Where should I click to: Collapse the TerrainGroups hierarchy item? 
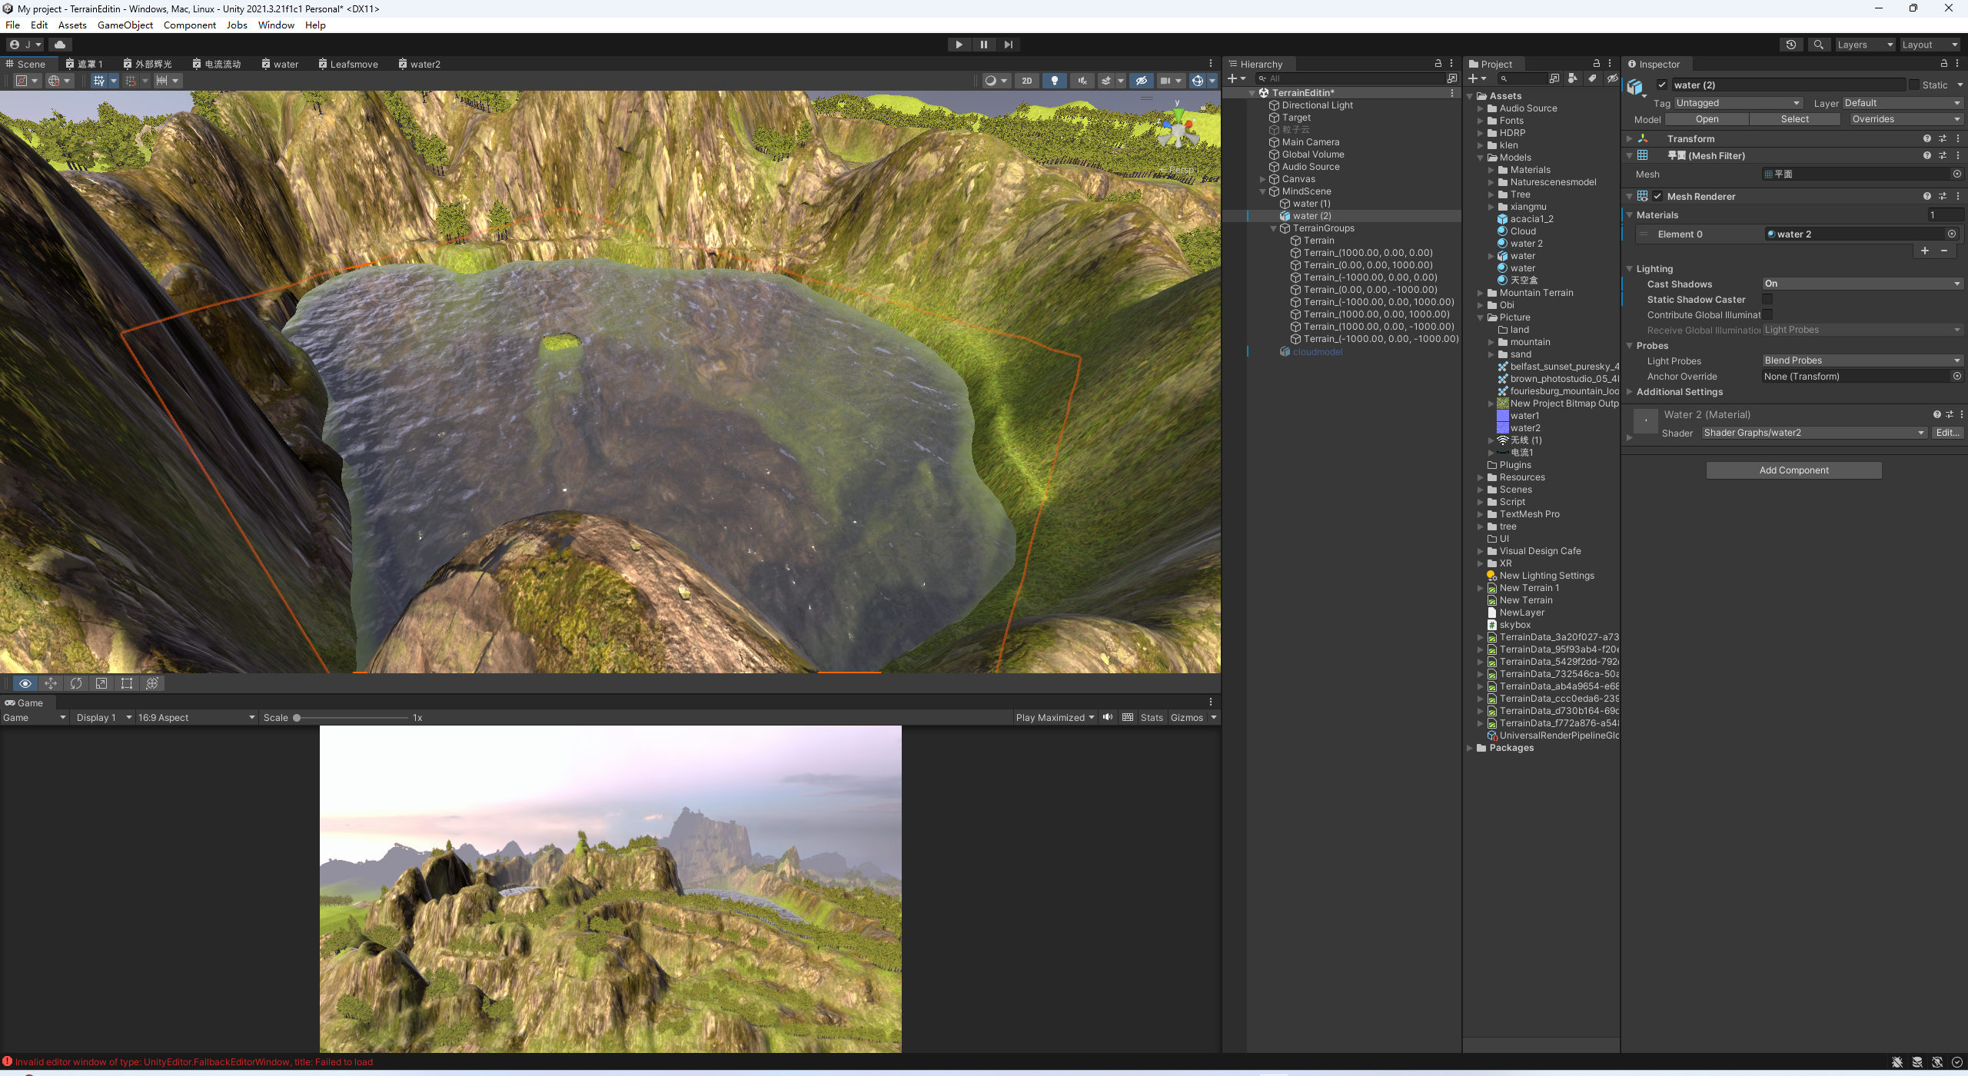point(1273,228)
